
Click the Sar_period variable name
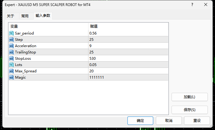coord(24,33)
